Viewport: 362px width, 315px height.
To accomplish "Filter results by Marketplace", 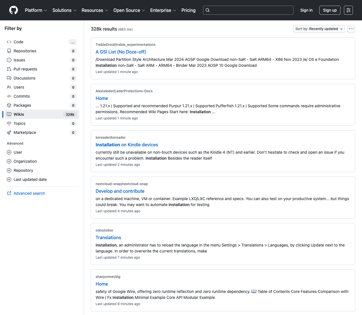I will 42,132.
